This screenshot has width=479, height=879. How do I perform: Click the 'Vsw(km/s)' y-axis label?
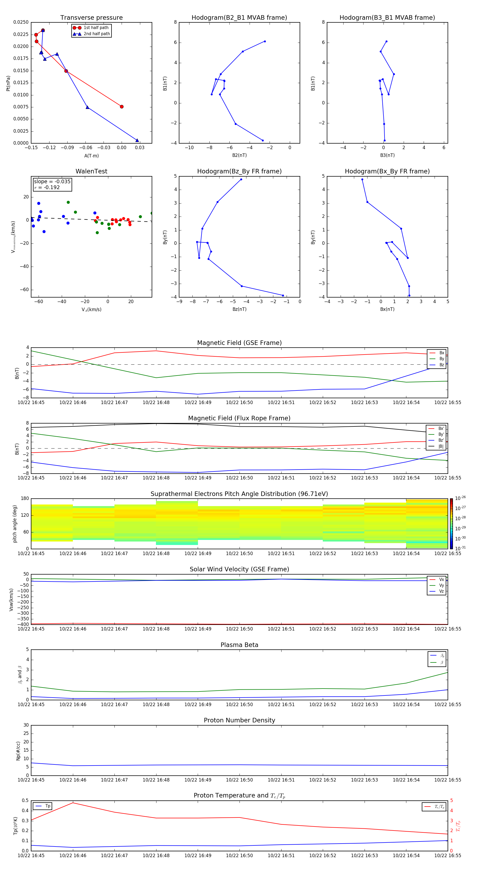click(x=11, y=600)
